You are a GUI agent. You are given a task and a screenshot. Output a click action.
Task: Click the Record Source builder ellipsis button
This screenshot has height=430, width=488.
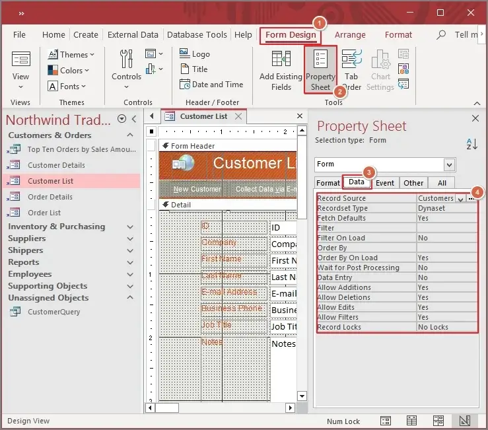pyautogui.click(x=471, y=198)
